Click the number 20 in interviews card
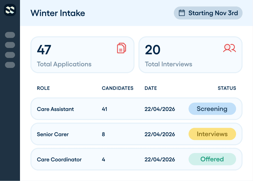Screen dimensions: 253x181 coord(153,50)
